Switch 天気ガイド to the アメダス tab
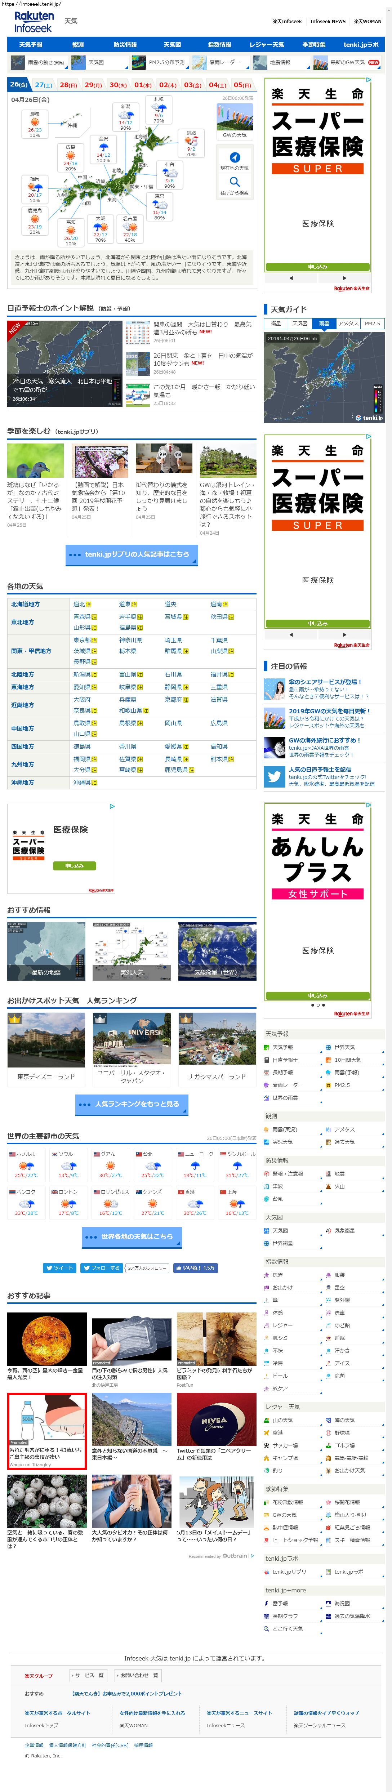Image resolution: width=392 pixels, height=1792 pixels. pos(348,324)
